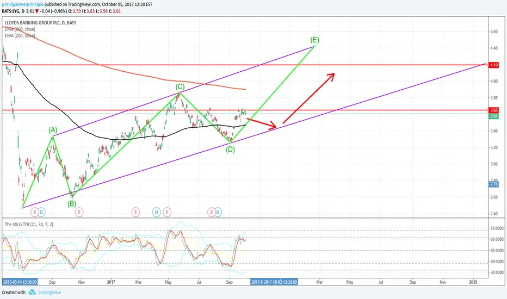The height and width of the screenshot is (299, 507).
Task: Click the BATS:LYG, D ticker text in header
Action: (13, 11)
